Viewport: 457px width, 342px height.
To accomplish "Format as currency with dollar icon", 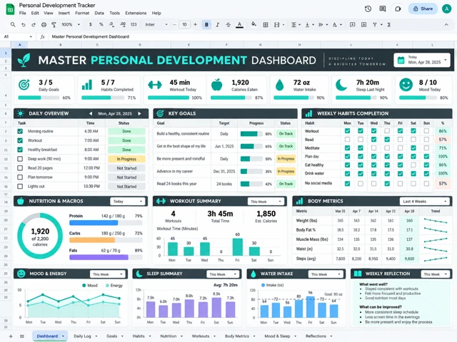I will click(91, 25).
